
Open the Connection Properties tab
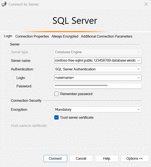tap(32, 36)
